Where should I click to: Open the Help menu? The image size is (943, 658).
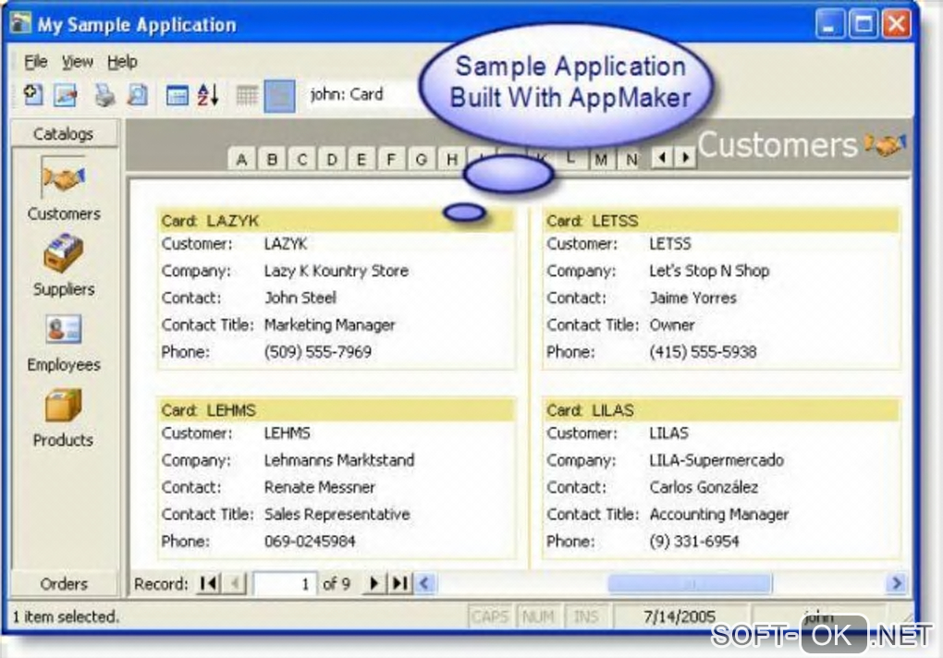pos(122,61)
